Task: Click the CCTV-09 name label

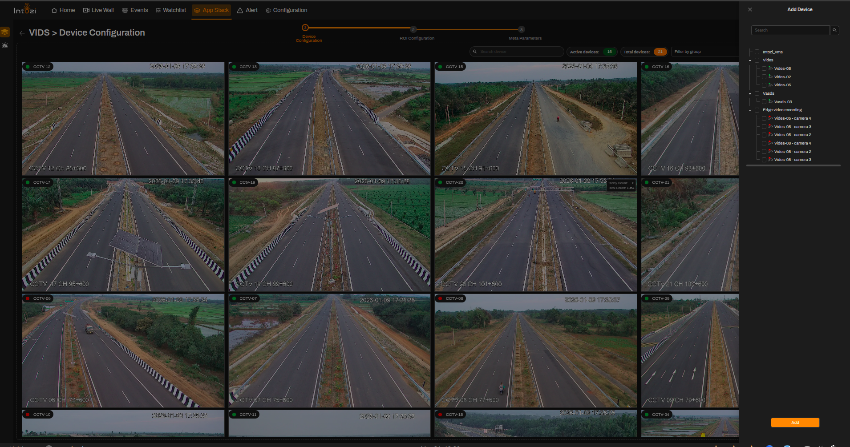Action: (x=660, y=298)
